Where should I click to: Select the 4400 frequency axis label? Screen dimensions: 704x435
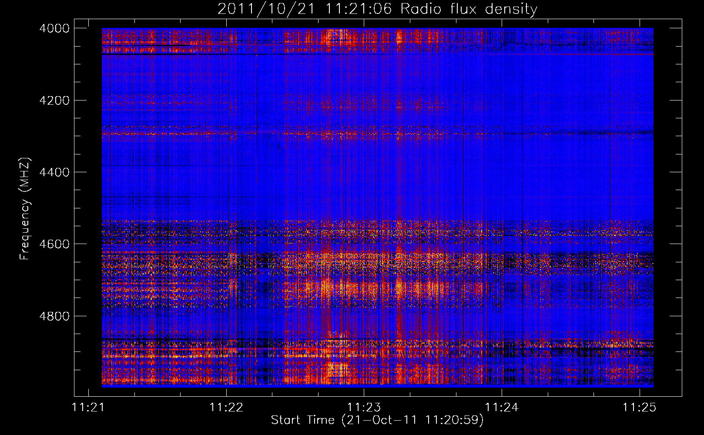coord(54,172)
